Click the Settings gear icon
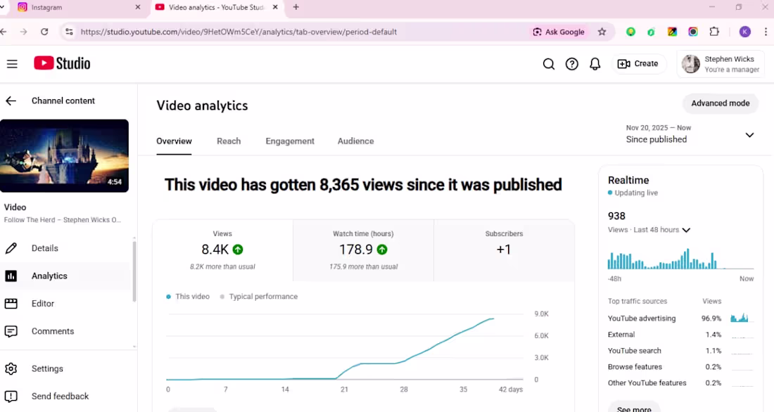 point(11,368)
